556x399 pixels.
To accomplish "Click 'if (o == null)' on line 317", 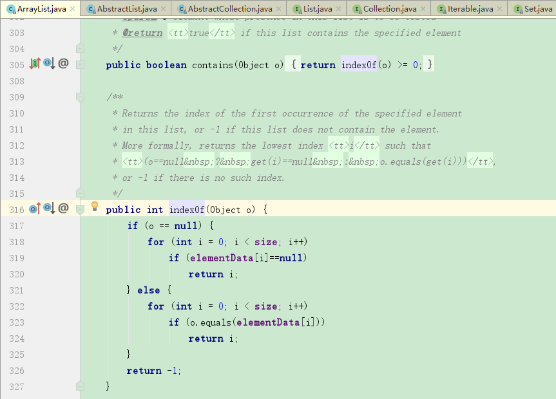I will point(165,226).
